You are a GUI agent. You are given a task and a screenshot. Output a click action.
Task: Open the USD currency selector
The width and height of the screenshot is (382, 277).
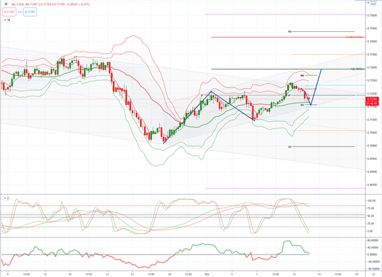coord(373,4)
